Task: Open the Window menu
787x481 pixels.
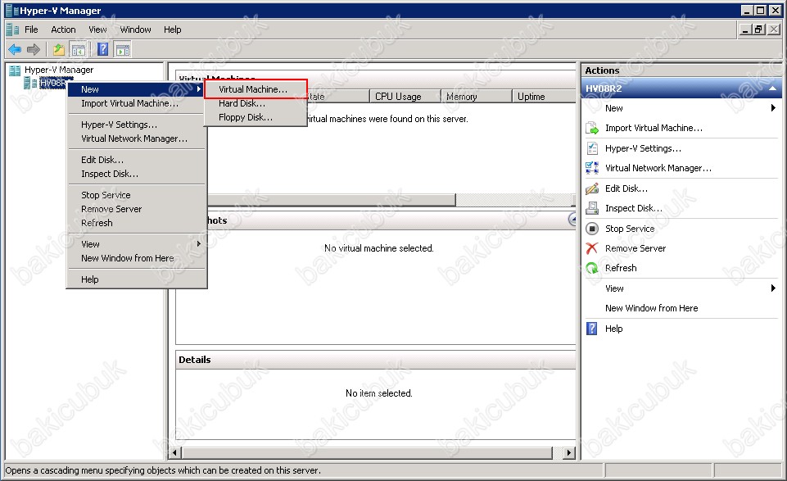Action: 135,29
